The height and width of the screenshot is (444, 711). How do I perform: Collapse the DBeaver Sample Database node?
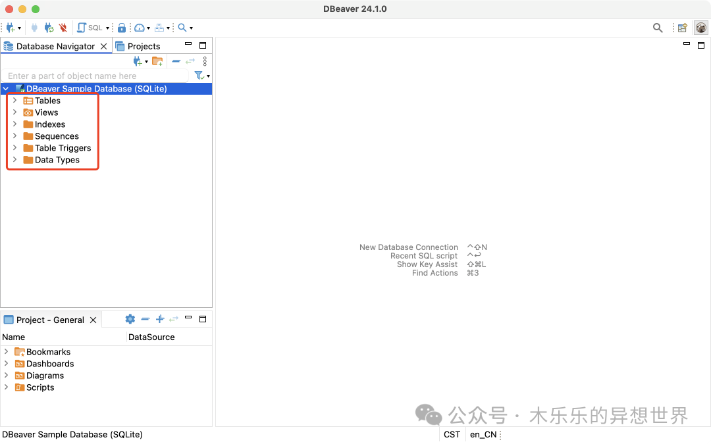click(x=7, y=89)
